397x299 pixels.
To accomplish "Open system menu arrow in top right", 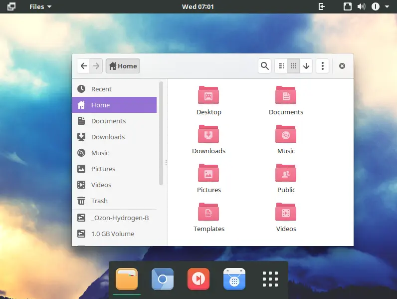I will coord(387,6).
